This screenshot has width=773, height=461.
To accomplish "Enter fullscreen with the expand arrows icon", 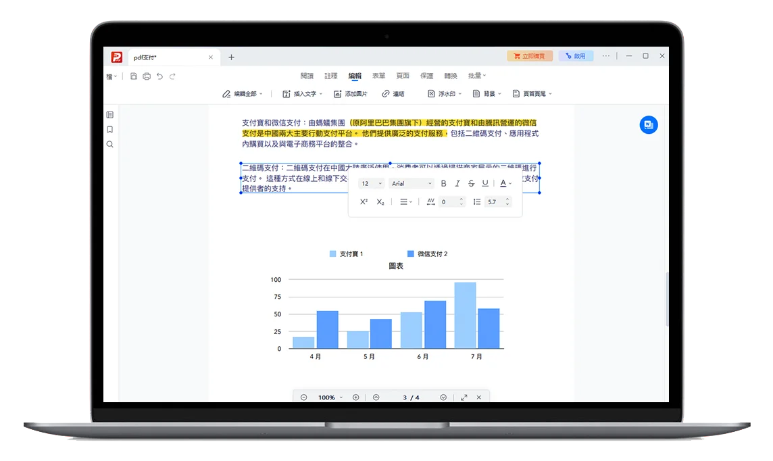I will tap(464, 397).
